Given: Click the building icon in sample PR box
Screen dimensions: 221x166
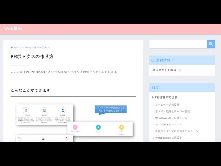Looking at the screenshot, I should [44, 110].
